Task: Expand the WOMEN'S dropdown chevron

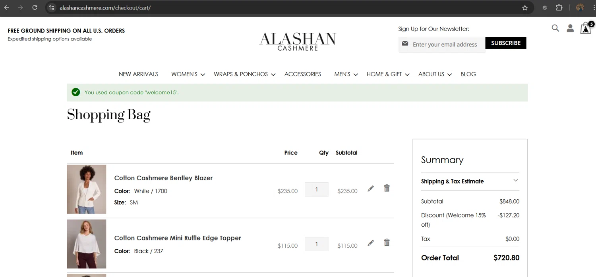Action: click(203, 75)
